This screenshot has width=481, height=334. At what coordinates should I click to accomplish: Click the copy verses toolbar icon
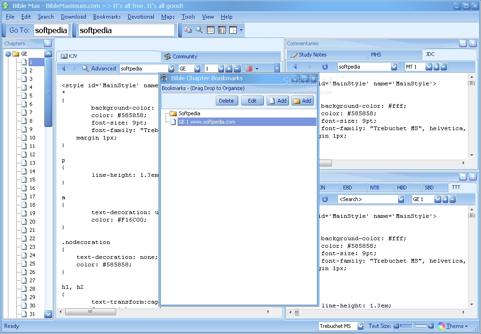(x=188, y=30)
